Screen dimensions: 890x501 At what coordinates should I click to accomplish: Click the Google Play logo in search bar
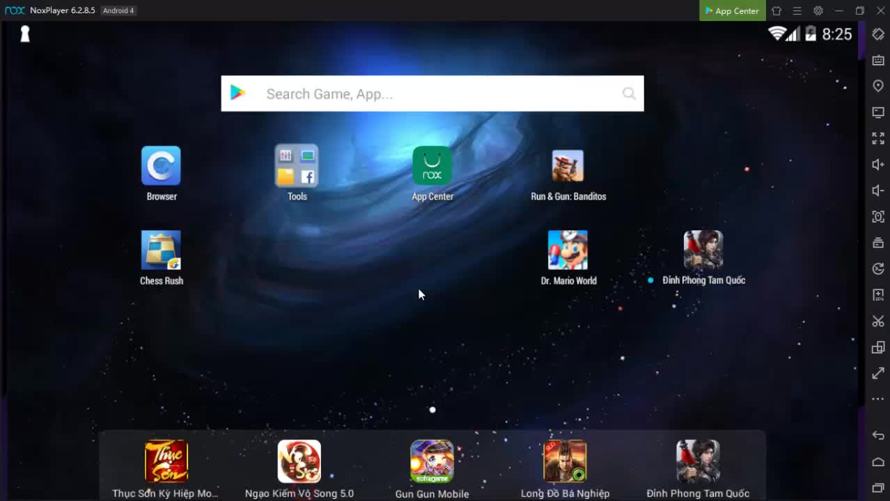(x=238, y=93)
